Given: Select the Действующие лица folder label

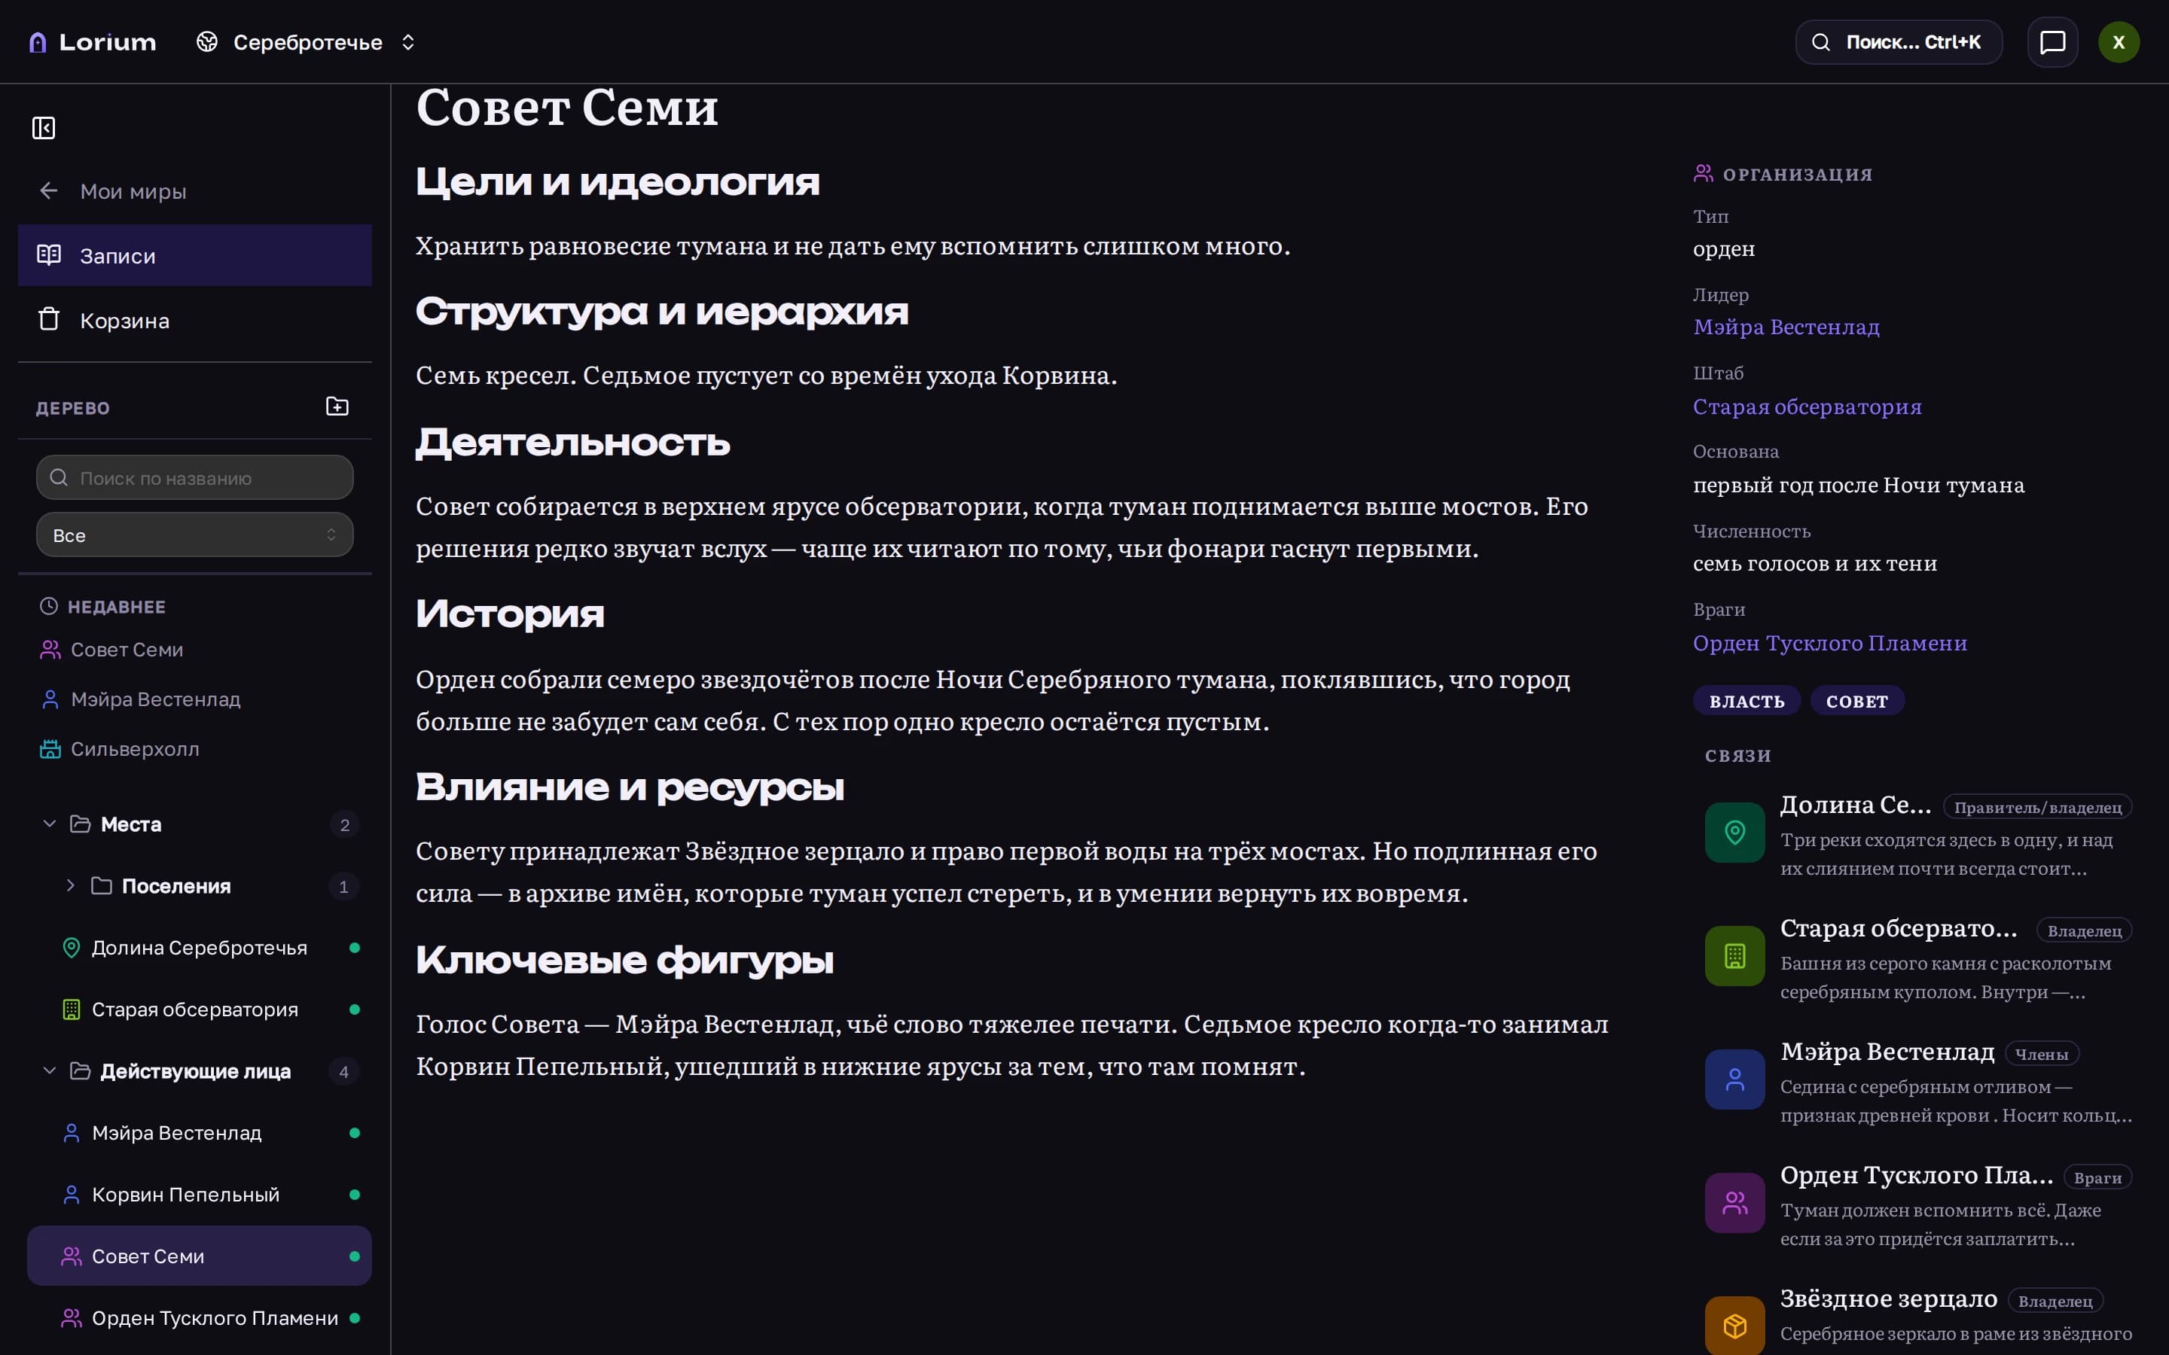Looking at the screenshot, I should point(195,1072).
